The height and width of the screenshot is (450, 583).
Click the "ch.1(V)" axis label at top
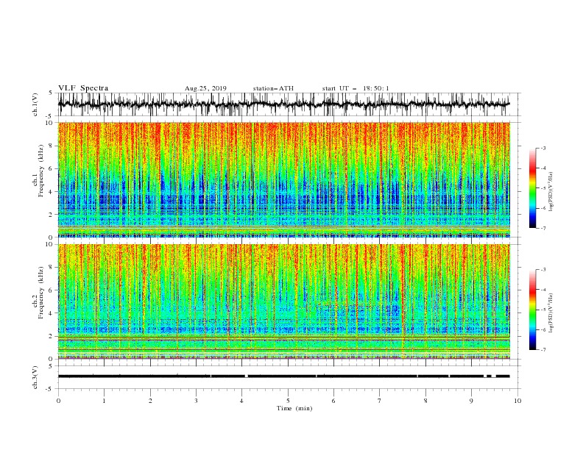point(36,104)
